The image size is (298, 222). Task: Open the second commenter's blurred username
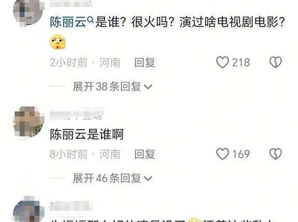pyautogui.click(x=77, y=114)
